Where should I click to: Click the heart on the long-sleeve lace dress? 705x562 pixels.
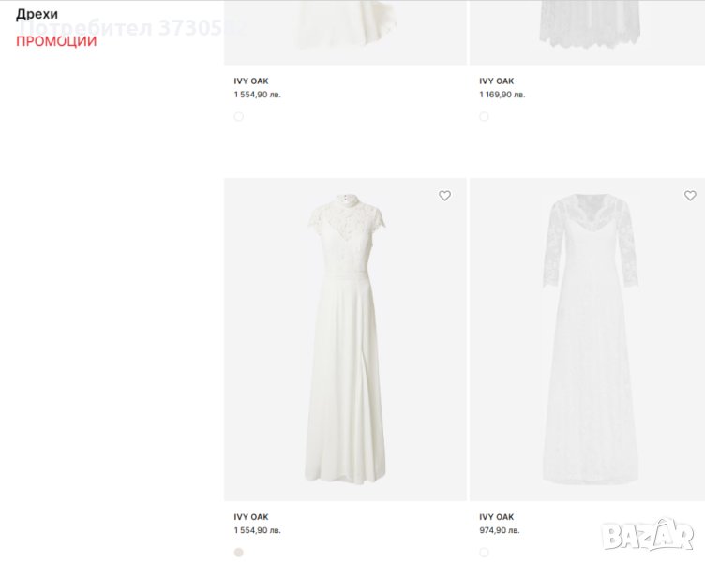click(x=690, y=196)
